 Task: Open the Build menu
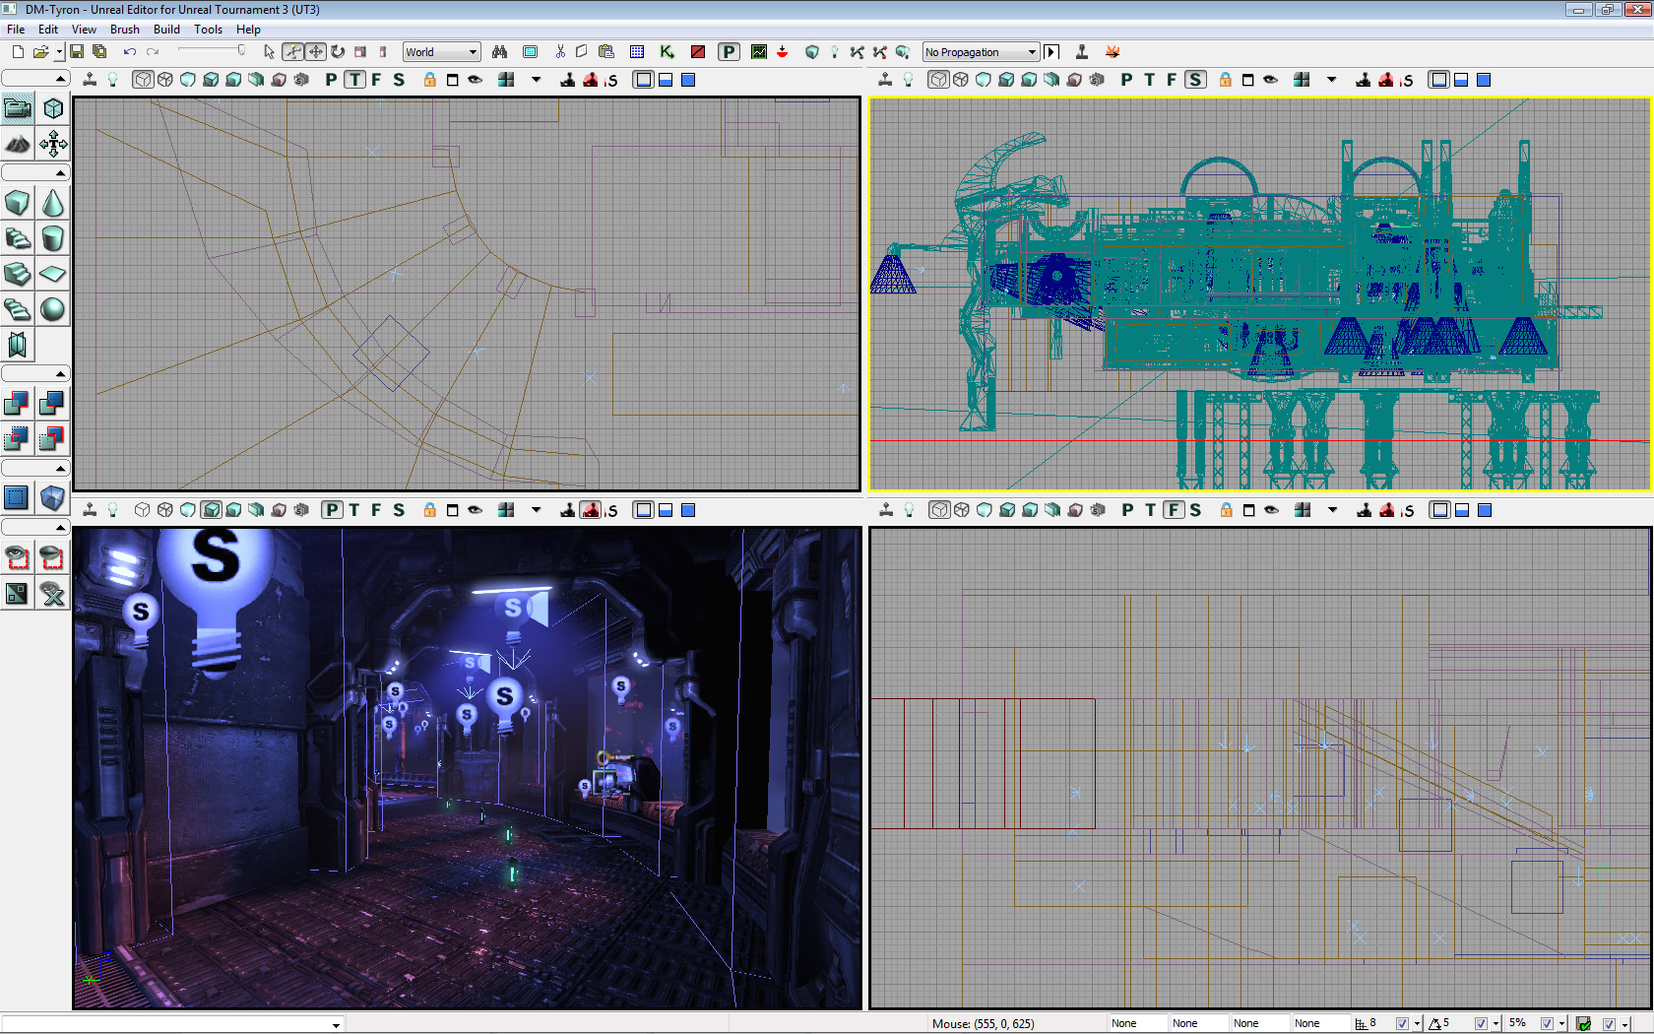pos(166,30)
